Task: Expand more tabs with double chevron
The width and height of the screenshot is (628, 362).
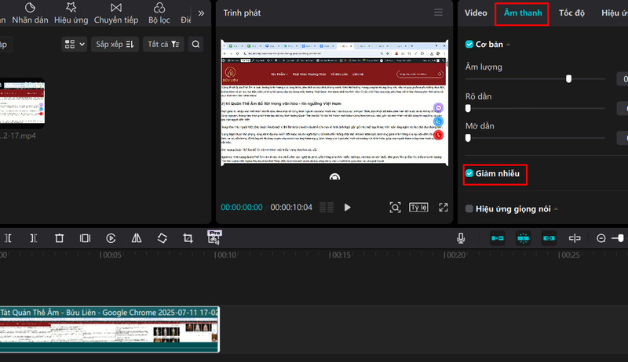Action: pos(201,13)
